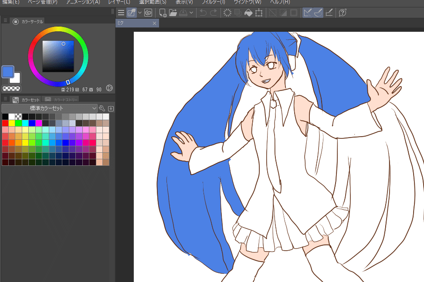Open the command bar hamburger menu

121,13
